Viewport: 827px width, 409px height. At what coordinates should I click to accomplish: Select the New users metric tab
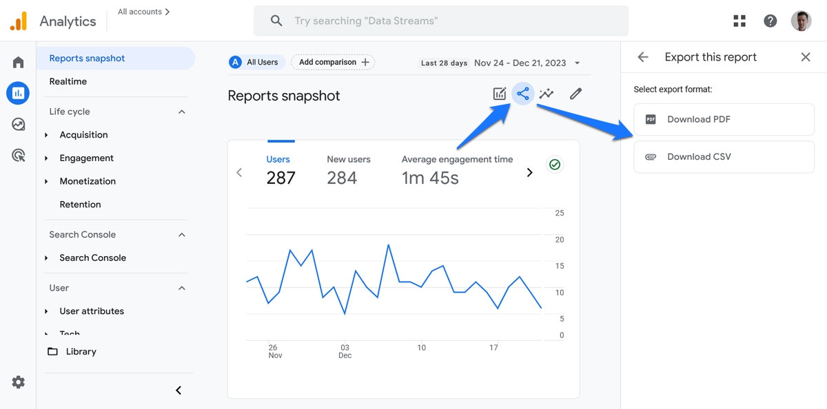click(348, 169)
